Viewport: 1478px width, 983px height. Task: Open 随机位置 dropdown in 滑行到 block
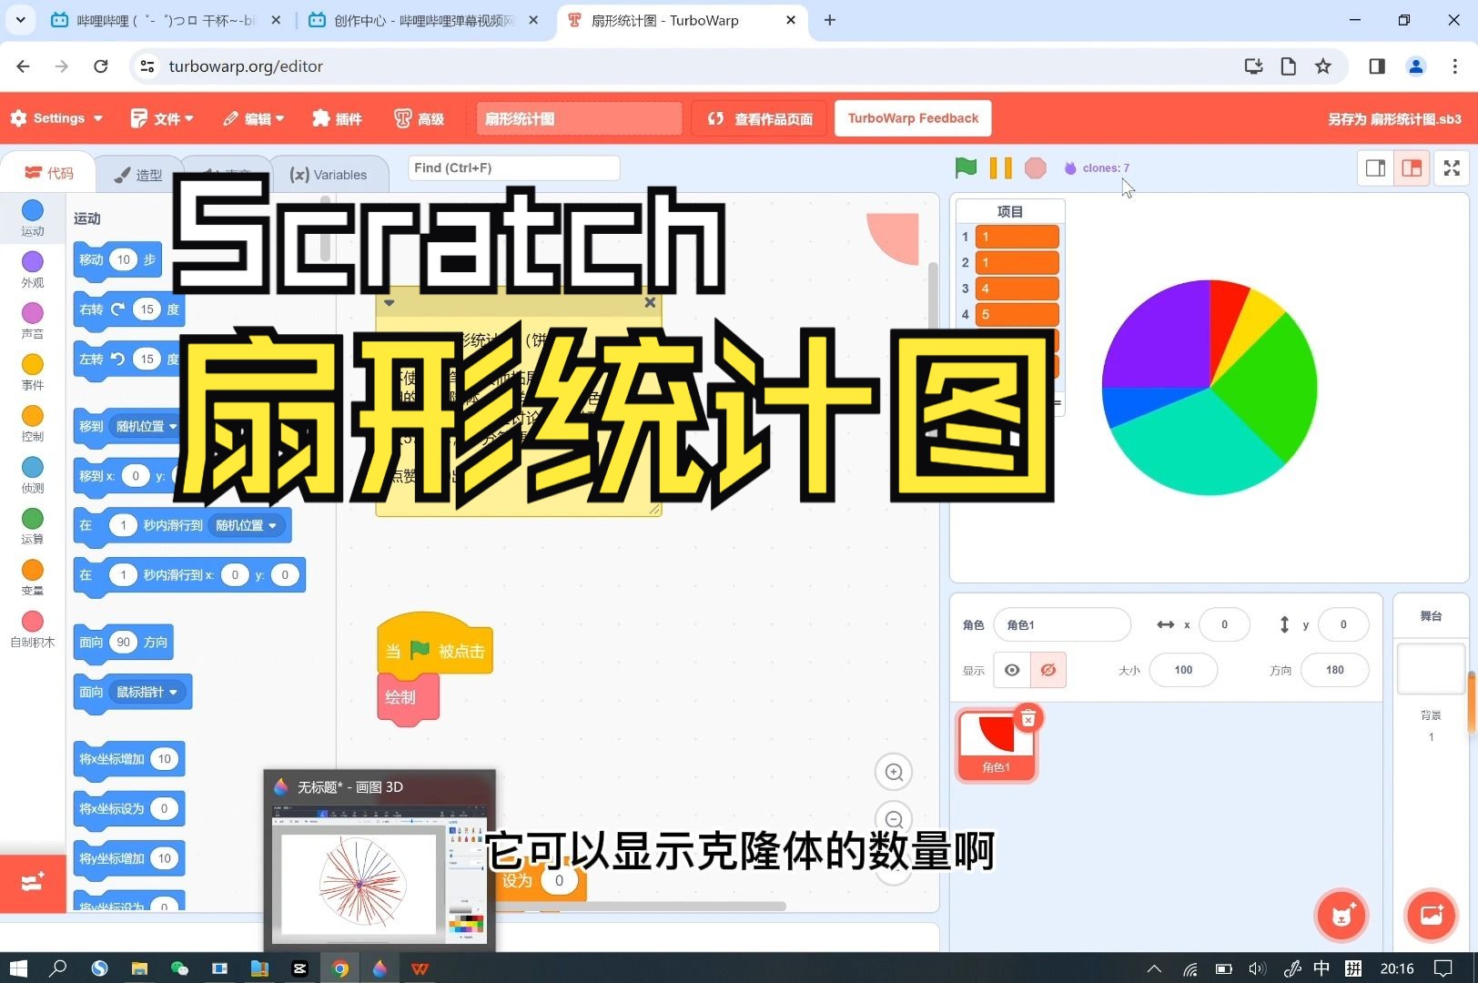(x=246, y=525)
